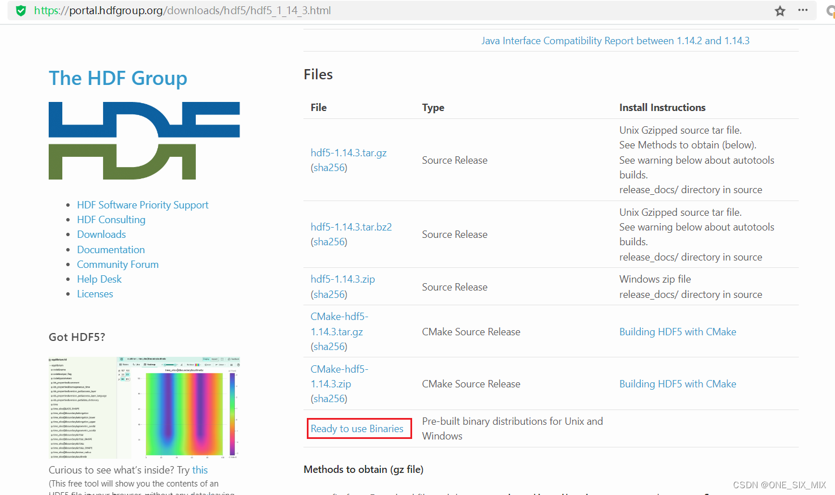Visit the Community Forum link
Screen dimensions: 835x495
click(118, 264)
